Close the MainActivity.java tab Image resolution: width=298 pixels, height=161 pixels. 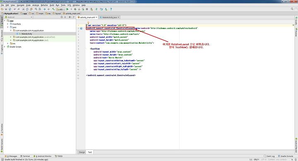click(x=118, y=17)
